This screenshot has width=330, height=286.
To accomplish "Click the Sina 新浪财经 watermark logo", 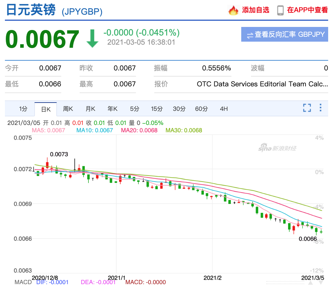I will 277,148.
